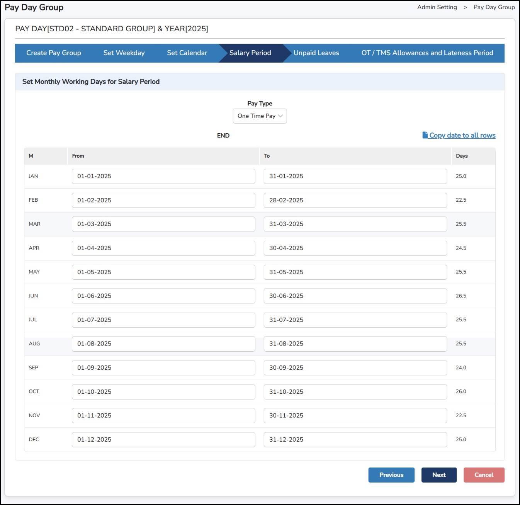Image resolution: width=520 pixels, height=505 pixels.
Task: Open the Set Calendar step
Action: point(187,53)
